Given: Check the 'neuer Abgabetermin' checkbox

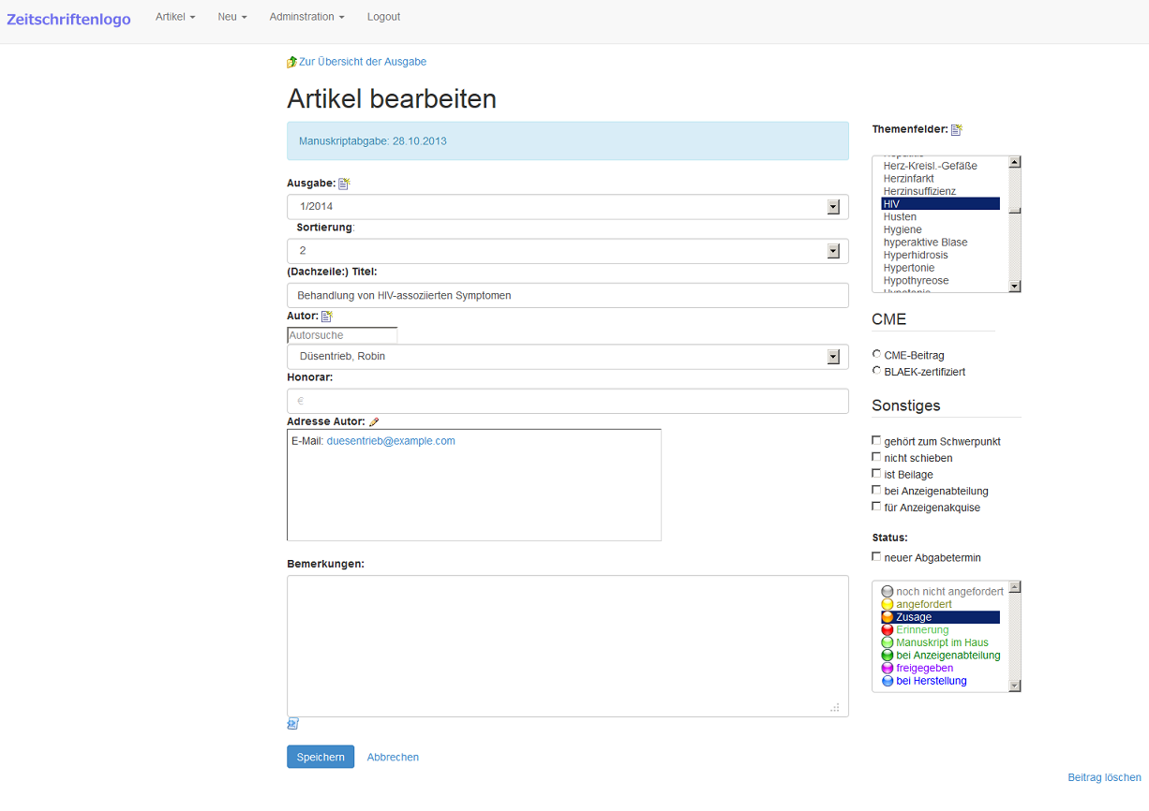Looking at the screenshot, I should pos(876,556).
